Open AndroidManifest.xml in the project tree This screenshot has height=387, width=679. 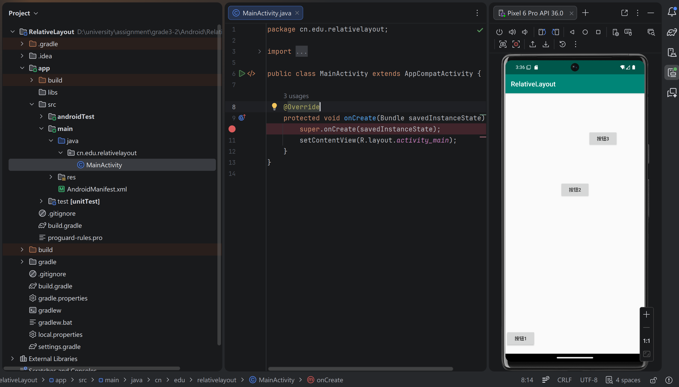pos(97,189)
